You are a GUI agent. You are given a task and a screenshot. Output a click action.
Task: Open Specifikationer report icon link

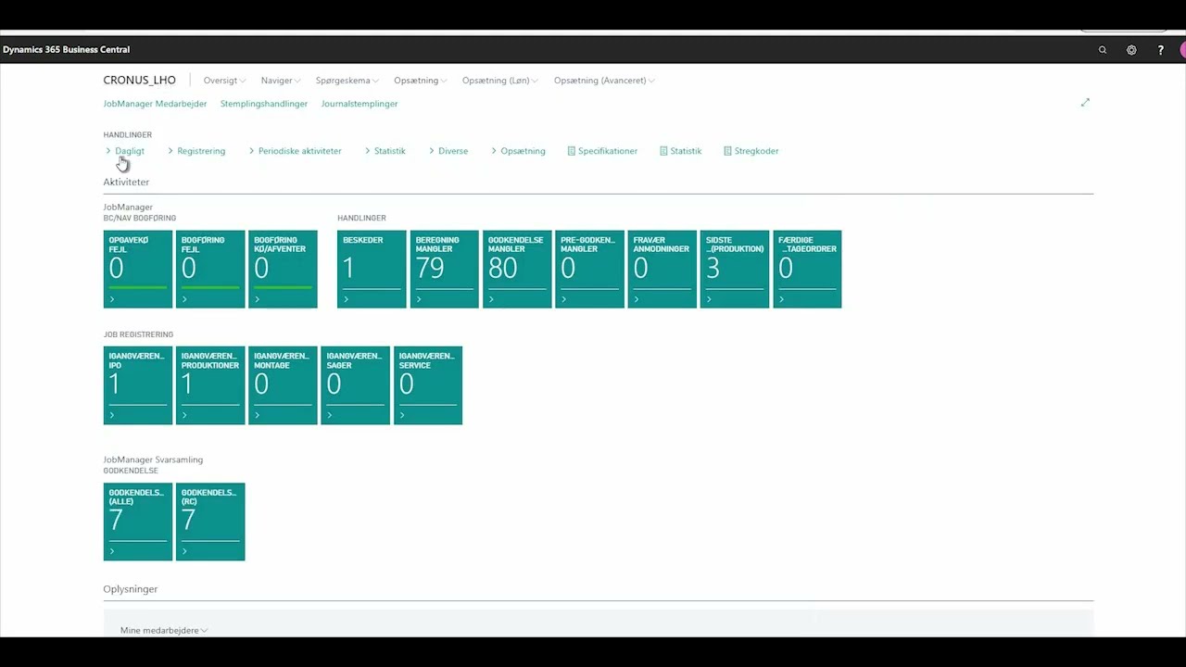(x=602, y=151)
